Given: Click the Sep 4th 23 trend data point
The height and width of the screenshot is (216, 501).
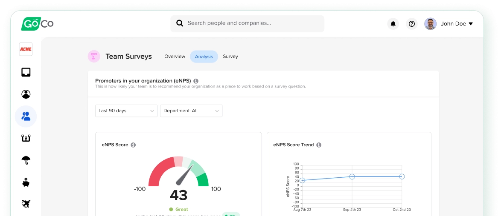Looking at the screenshot, I should click(352, 176).
